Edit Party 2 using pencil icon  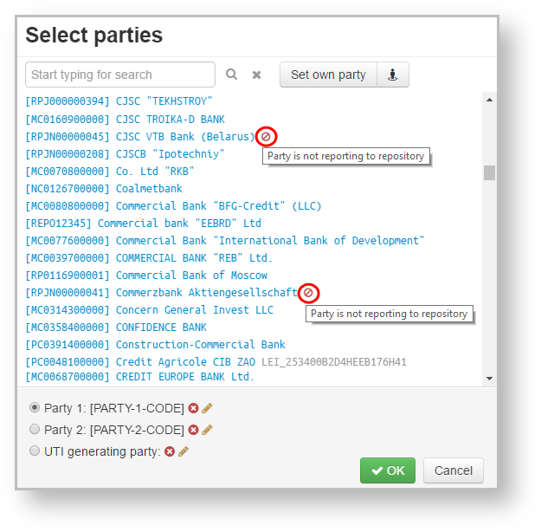coord(207,430)
